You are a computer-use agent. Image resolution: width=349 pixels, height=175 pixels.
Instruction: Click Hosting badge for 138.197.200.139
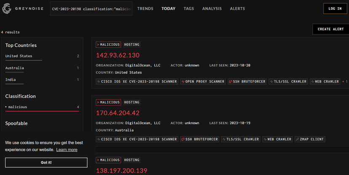click(x=132, y=160)
